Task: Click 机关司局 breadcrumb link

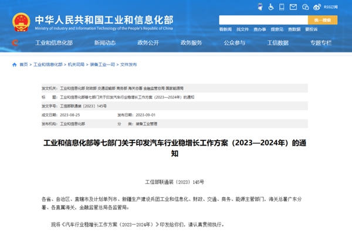Action: click(x=76, y=65)
